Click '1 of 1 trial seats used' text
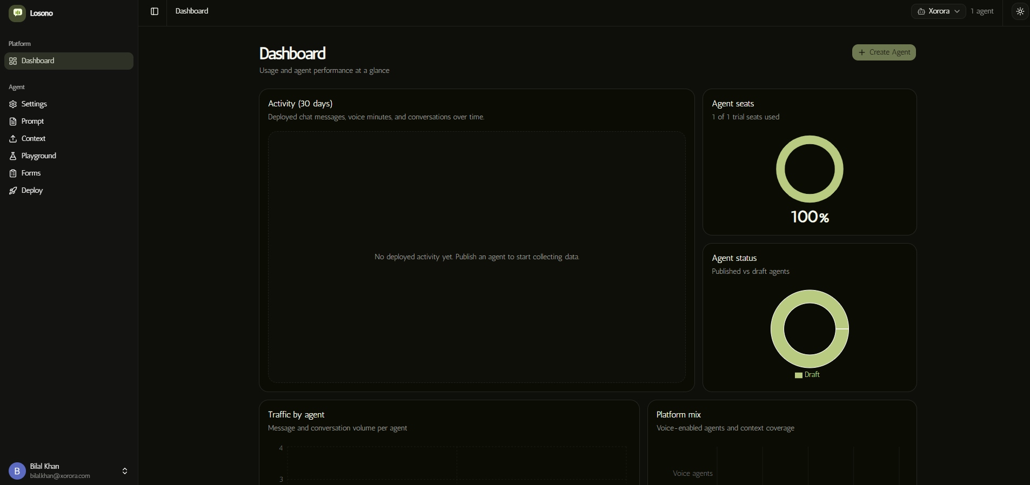 click(745, 117)
